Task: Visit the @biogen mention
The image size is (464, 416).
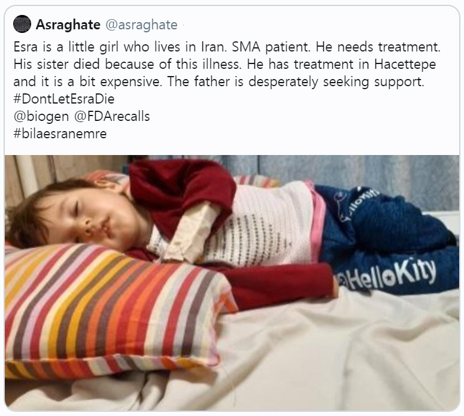Action: point(41,117)
